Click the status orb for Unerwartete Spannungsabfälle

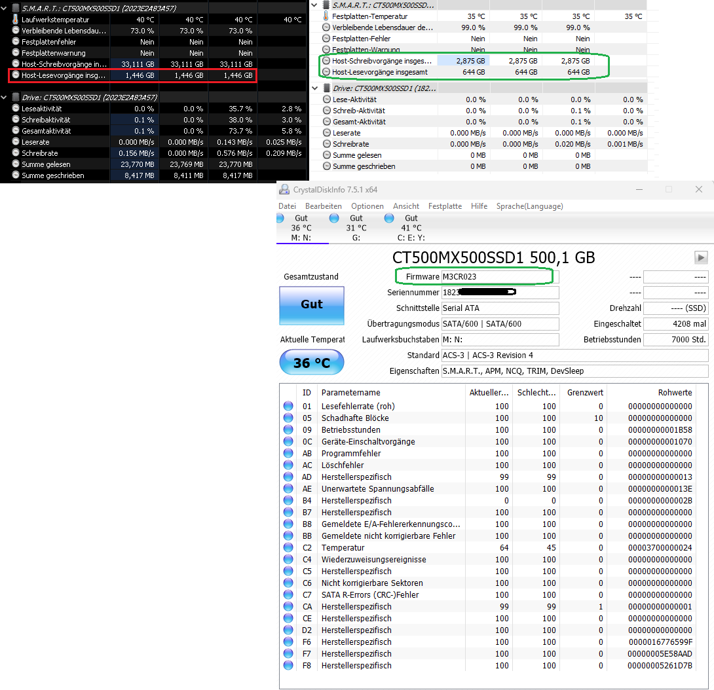[288, 489]
